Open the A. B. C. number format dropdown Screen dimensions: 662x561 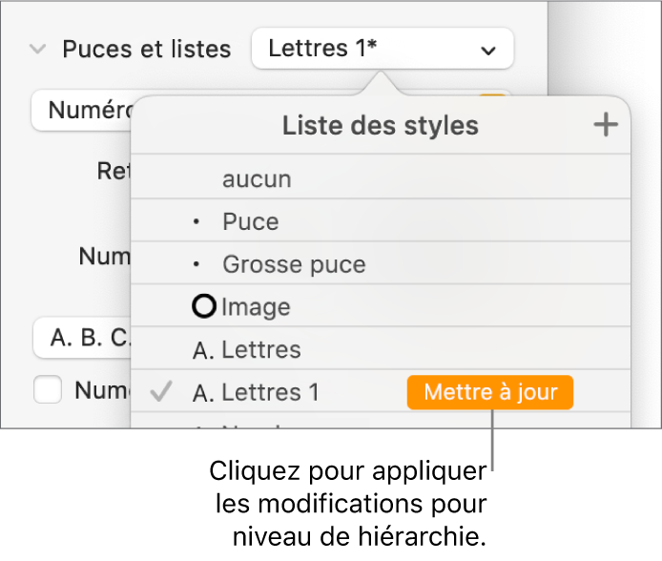[x=81, y=338]
